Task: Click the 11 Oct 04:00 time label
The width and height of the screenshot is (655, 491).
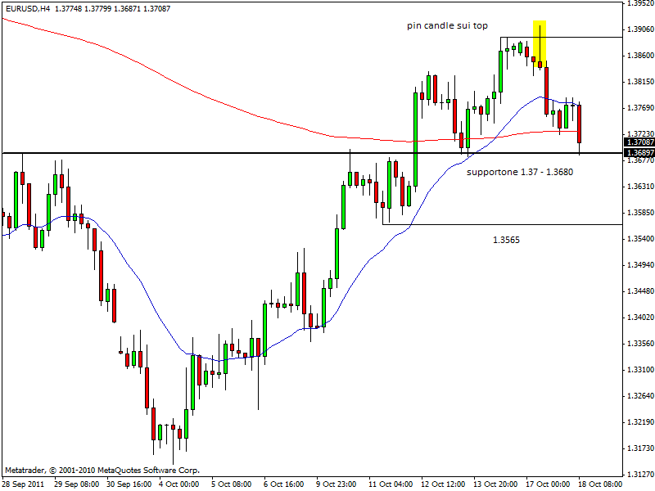Action: [389, 484]
